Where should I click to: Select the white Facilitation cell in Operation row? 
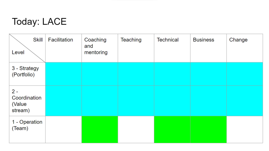(x=64, y=130)
